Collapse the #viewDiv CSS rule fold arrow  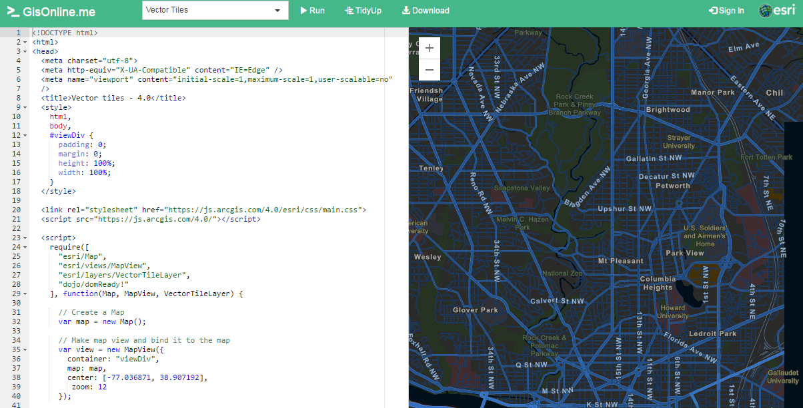[25, 135]
